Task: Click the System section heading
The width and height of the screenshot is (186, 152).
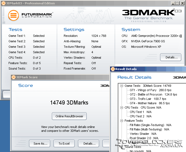Action: click(x=131, y=29)
